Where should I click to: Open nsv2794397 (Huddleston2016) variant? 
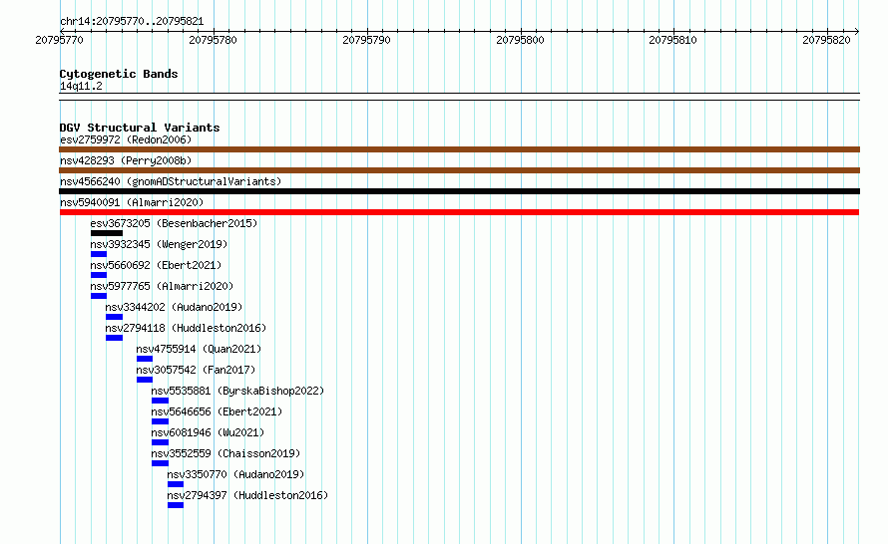click(x=247, y=495)
